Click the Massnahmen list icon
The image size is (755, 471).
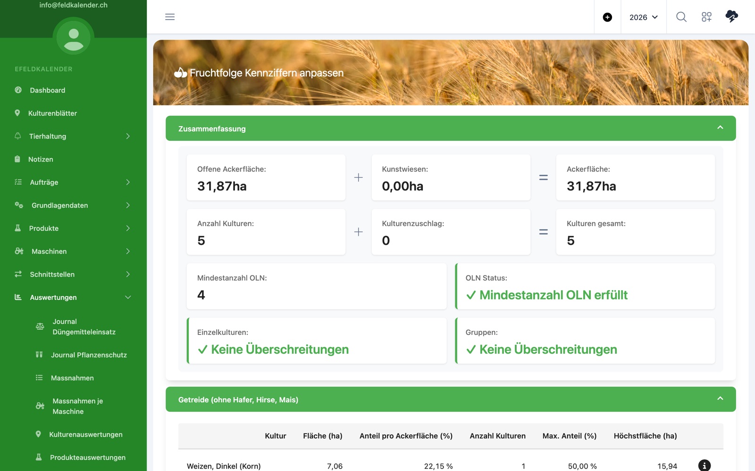tap(39, 378)
